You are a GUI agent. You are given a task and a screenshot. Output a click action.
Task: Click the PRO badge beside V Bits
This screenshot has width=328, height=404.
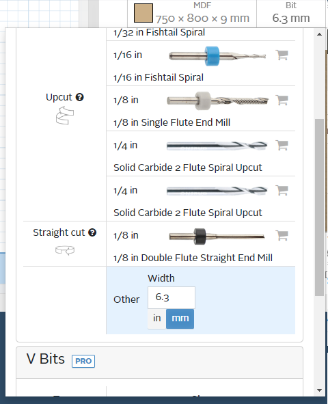(x=83, y=361)
